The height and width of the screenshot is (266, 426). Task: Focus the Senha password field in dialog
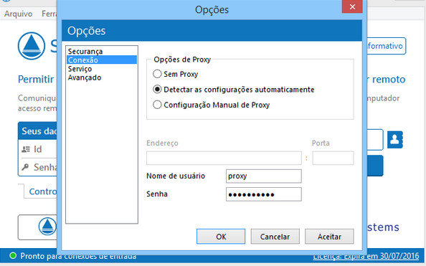click(x=263, y=194)
